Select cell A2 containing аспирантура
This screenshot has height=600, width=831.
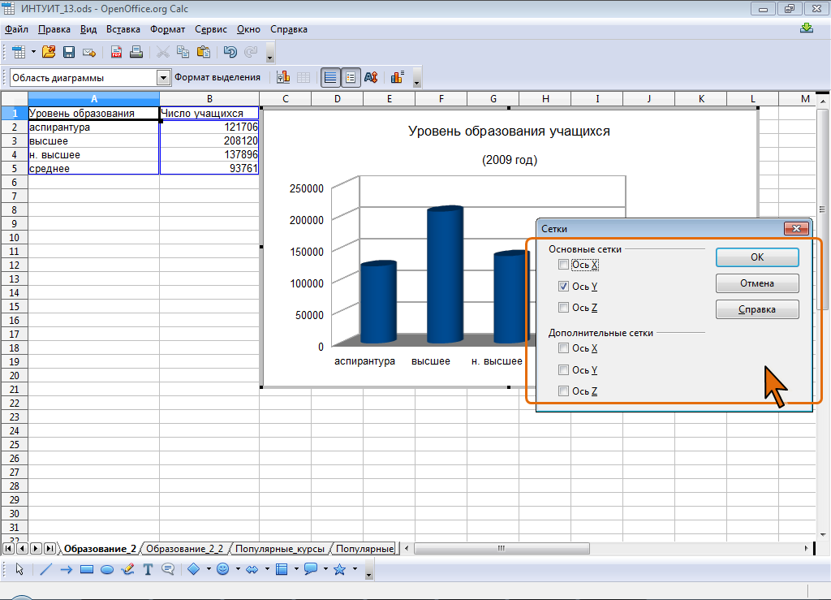click(x=94, y=127)
